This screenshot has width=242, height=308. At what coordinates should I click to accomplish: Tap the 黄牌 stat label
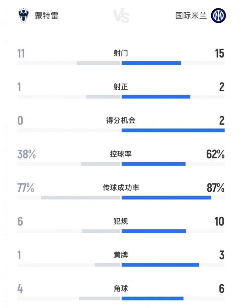(x=121, y=255)
